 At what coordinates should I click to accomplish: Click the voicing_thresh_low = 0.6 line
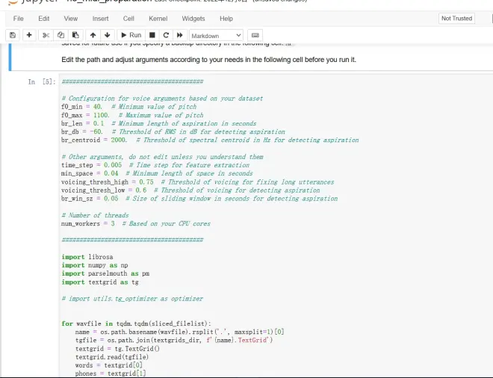pyautogui.click(x=190, y=190)
